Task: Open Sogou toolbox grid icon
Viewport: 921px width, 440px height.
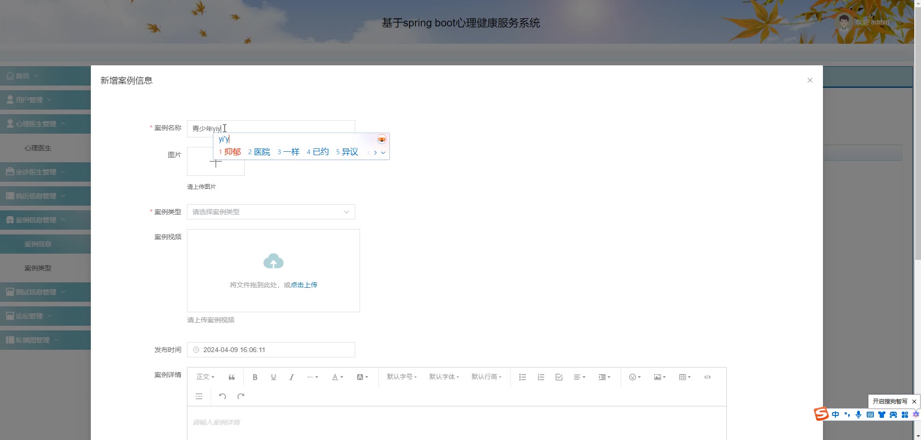Action: [x=905, y=415]
